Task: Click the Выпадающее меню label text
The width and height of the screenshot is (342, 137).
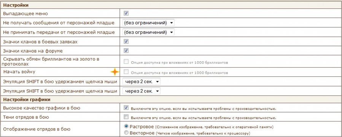Action: (x=25, y=14)
